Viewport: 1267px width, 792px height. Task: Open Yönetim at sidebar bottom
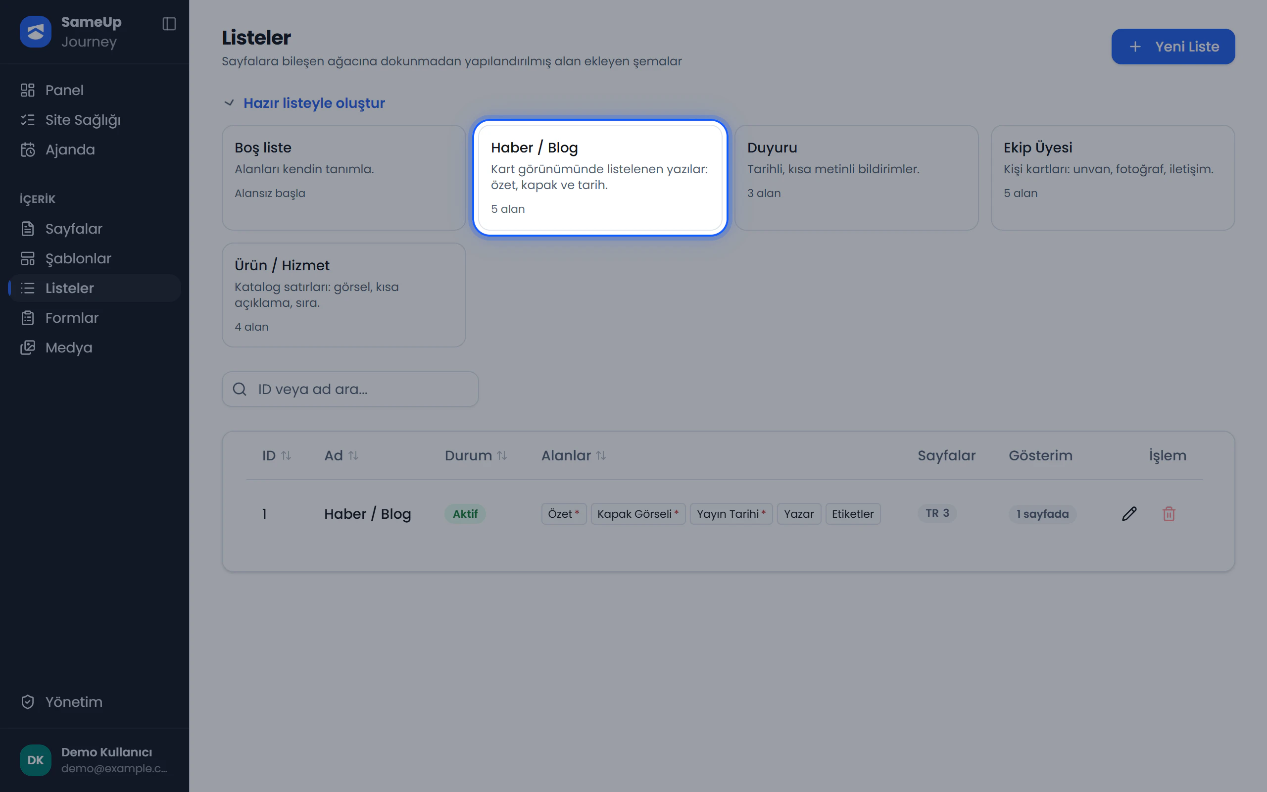pyautogui.click(x=94, y=702)
